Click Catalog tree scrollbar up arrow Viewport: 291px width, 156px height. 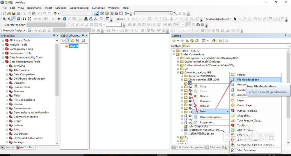[x=288, y=51]
